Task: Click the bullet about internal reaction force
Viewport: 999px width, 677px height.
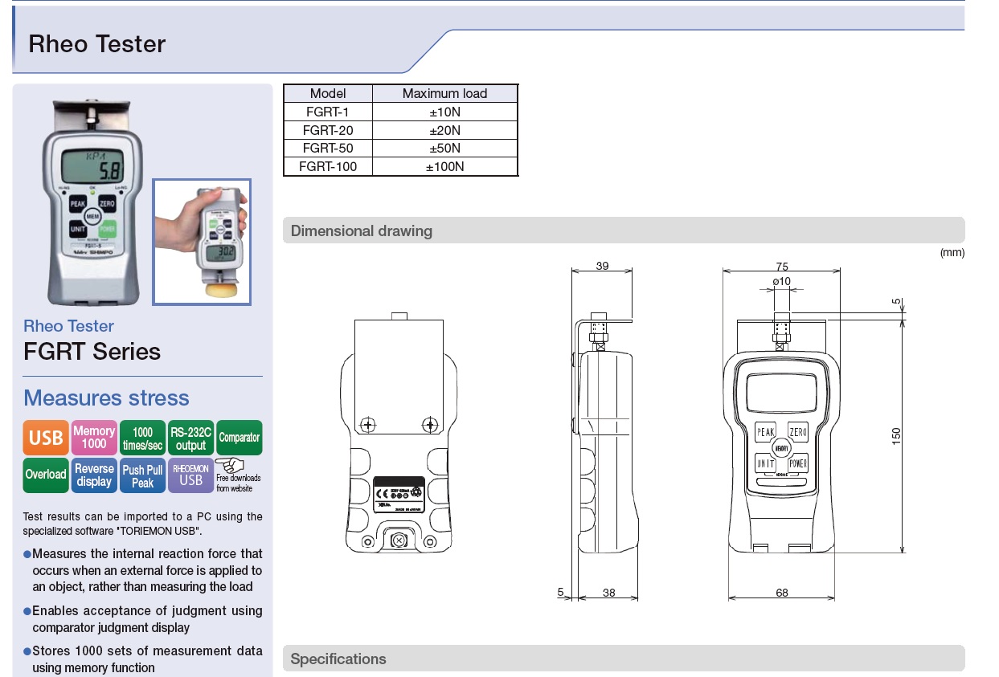Action: click(x=143, y=570)
